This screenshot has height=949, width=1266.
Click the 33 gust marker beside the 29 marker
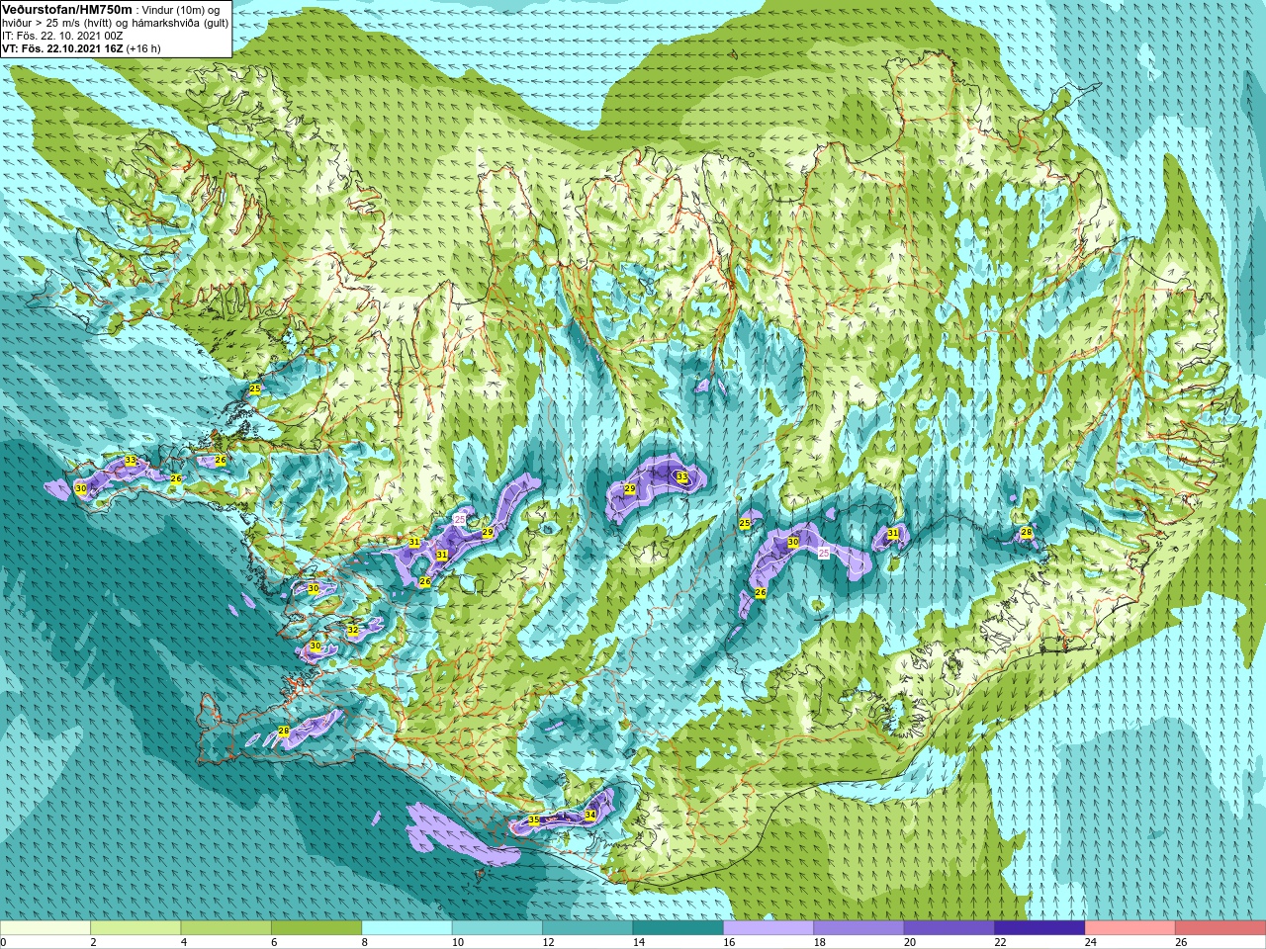pyautogui.click(x=681, y=477)
